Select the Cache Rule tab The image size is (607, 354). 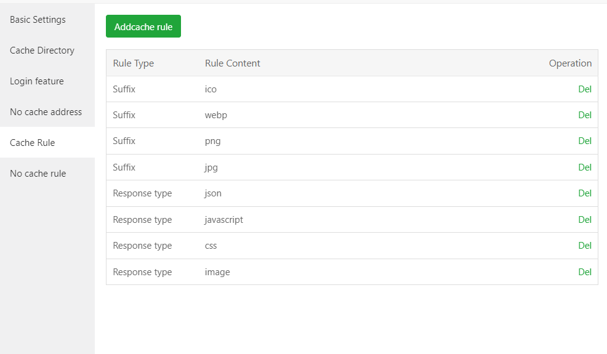pos(33,143)
